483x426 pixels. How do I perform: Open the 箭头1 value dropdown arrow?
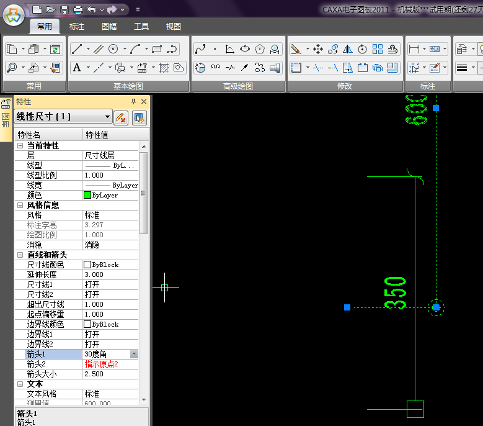pyautogui.click(x=134, y=354)
